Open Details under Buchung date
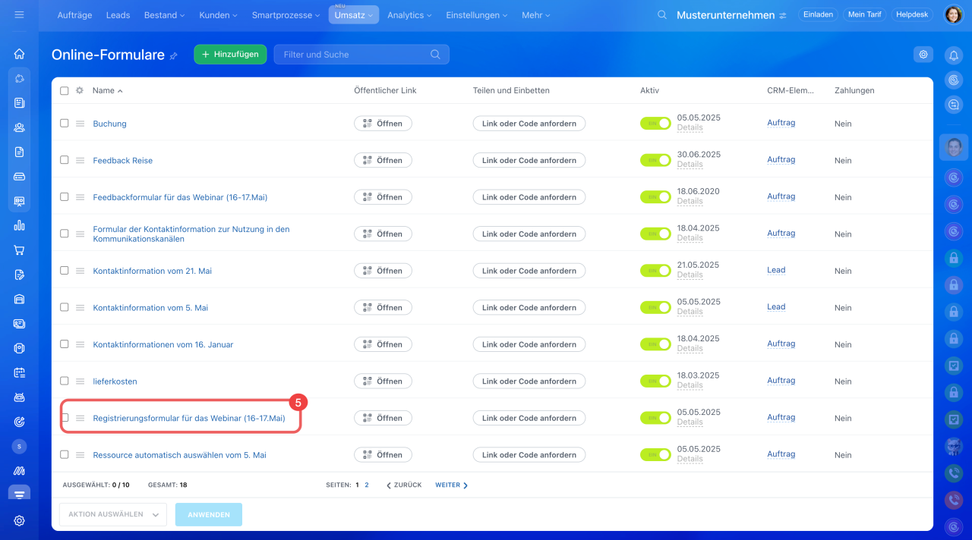 click(x=690, y=128)
